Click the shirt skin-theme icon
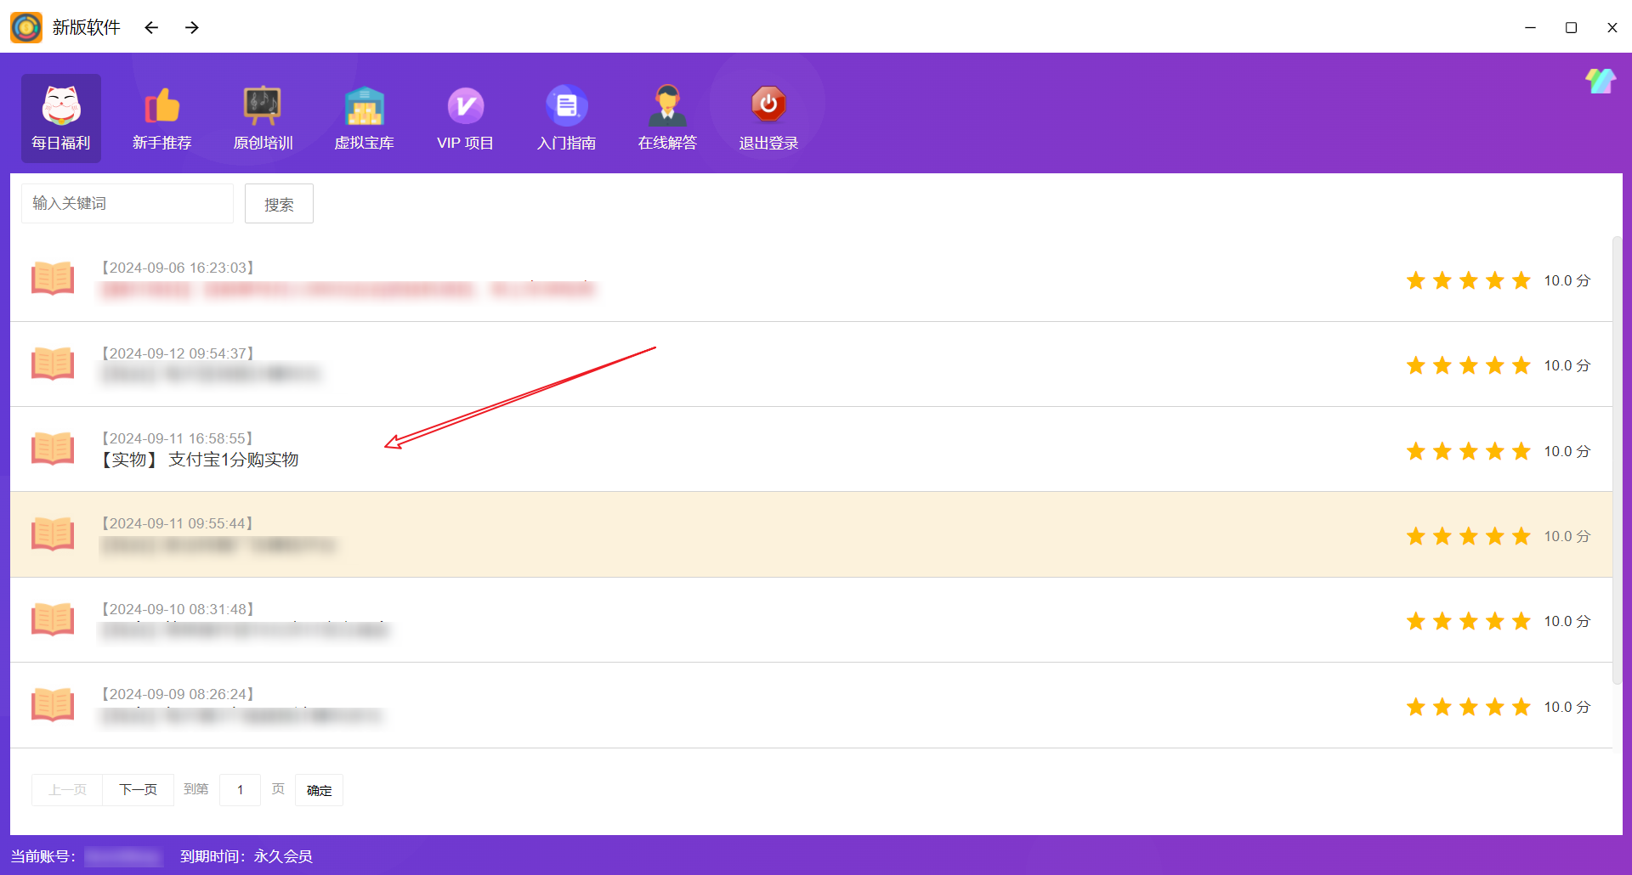 (1600, 82)
